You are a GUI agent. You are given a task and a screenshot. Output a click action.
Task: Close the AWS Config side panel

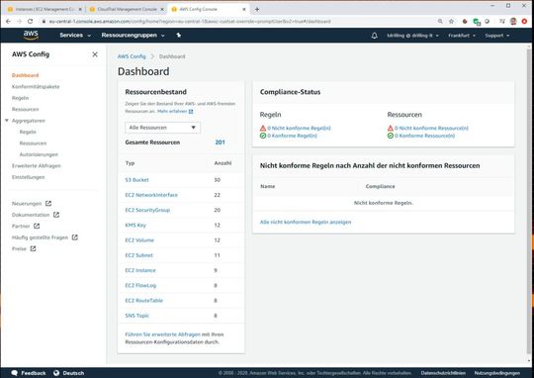point(95,54)
